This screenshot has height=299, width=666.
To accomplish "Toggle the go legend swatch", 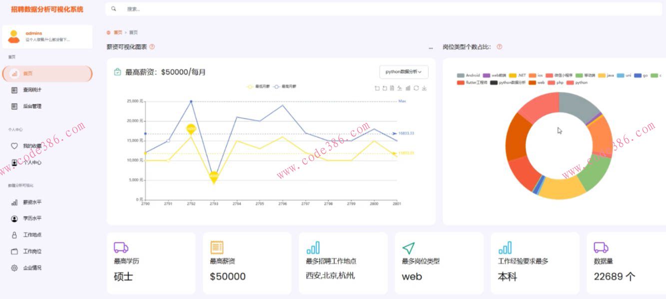I will [x=638, y=75].
